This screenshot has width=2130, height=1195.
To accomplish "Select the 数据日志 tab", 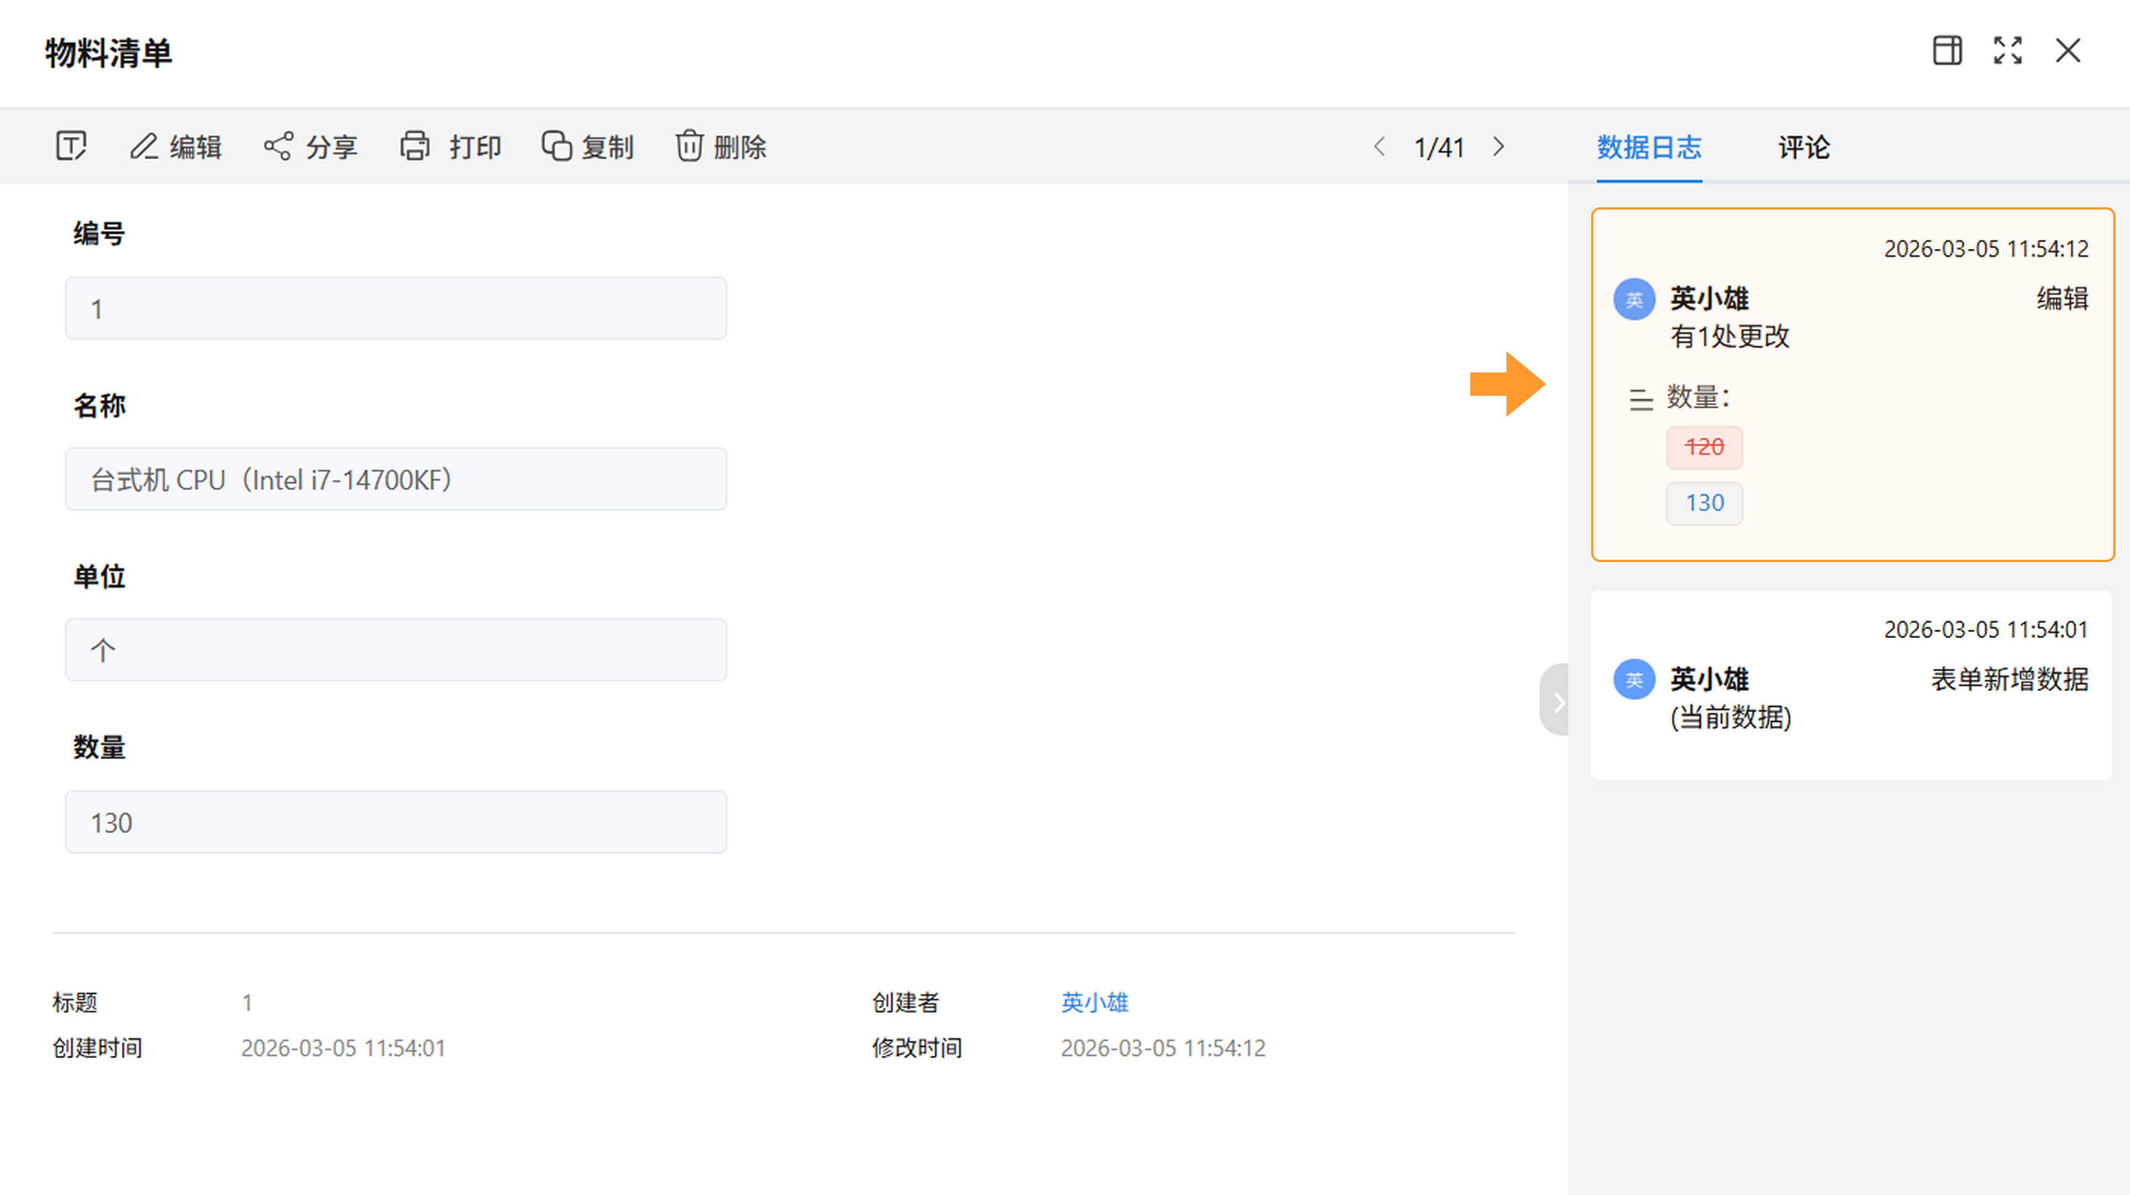I will 1649,147.
